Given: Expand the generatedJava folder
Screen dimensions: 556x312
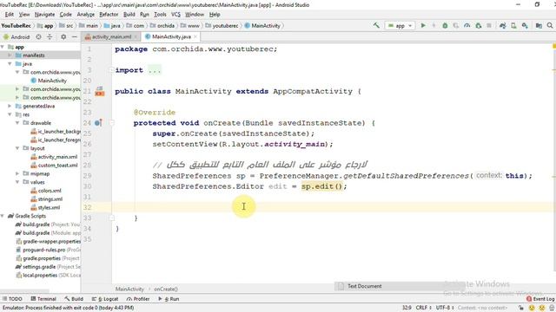Looking at the screenshot, I should tap(10, 106).
